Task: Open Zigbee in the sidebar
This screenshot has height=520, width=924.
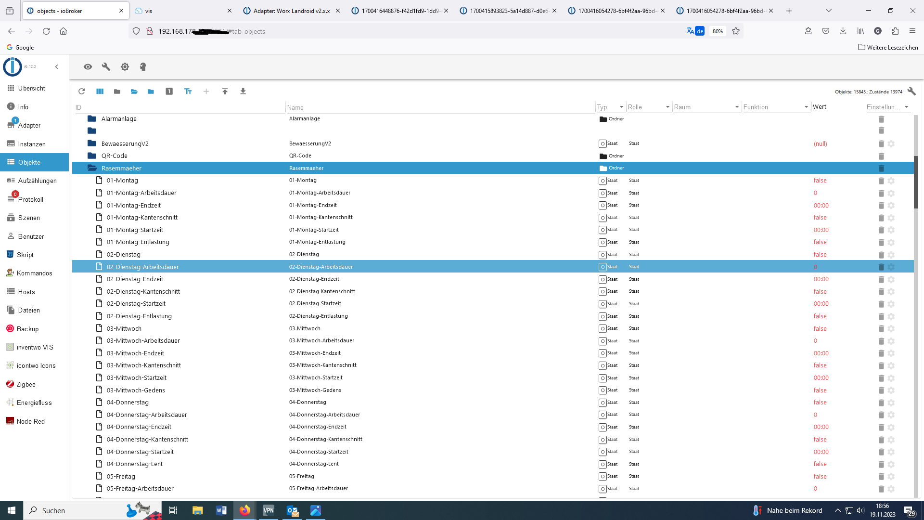Action: coord(34,384)
